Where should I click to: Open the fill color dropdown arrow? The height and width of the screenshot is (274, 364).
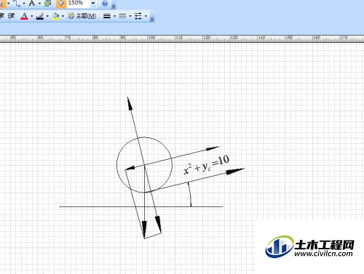(63, 16)
